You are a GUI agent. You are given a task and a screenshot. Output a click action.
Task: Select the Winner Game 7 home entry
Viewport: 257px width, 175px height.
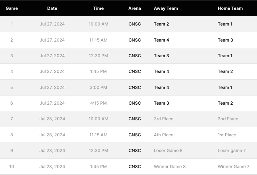[x=233, y=167]
